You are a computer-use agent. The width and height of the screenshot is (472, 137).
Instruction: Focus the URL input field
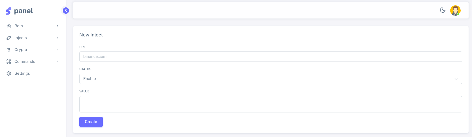[271, 56]
